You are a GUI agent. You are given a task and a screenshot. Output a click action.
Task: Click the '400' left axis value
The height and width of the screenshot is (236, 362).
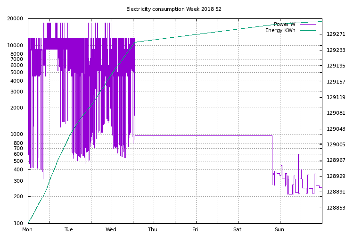tap(18, 169)
